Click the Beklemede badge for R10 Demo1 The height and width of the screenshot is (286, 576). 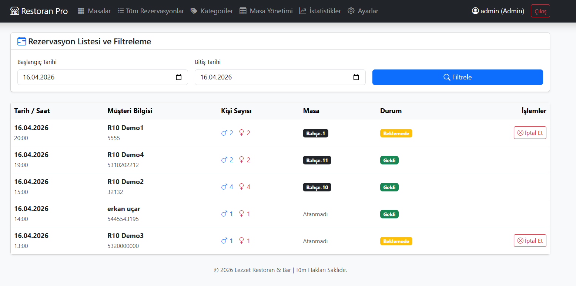(396, 133)
